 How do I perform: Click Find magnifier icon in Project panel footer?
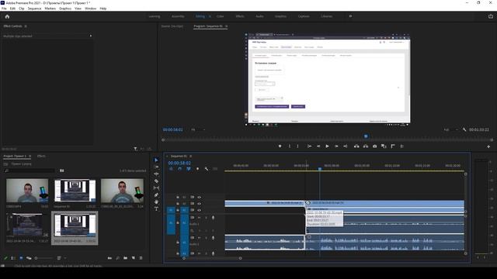tap(117, 258)
